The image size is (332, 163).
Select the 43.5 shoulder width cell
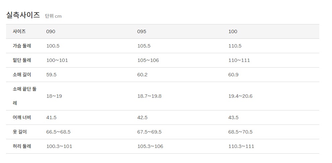(x=233, y=117)
